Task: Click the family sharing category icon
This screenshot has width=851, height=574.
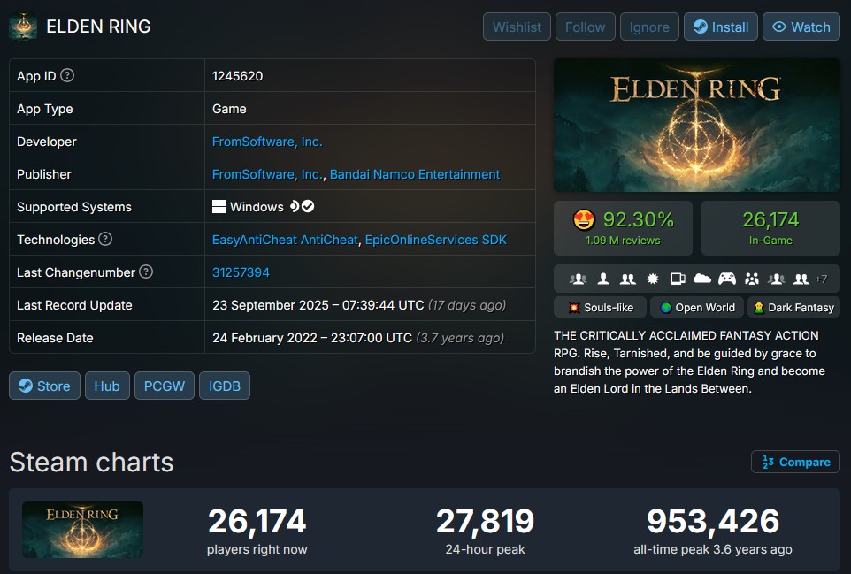Action: pos(752,279)
